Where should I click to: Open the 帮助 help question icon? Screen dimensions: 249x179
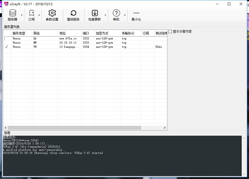pyautogui.click(x=116, y=13)
